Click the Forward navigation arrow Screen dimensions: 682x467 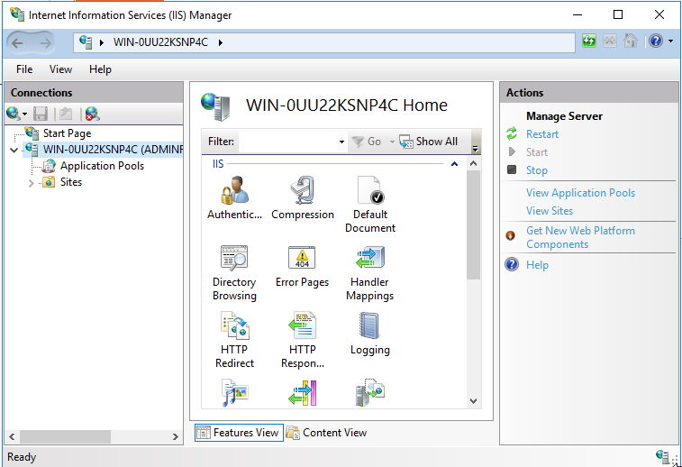46,43
